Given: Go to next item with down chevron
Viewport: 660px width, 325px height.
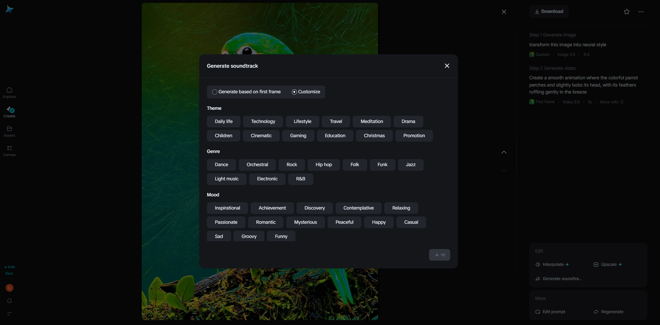Looking at the screenshot, I should (504, 171).
